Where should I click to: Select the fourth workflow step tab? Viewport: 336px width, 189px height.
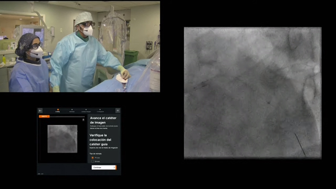pyautogui.click(x=100, y=111)
